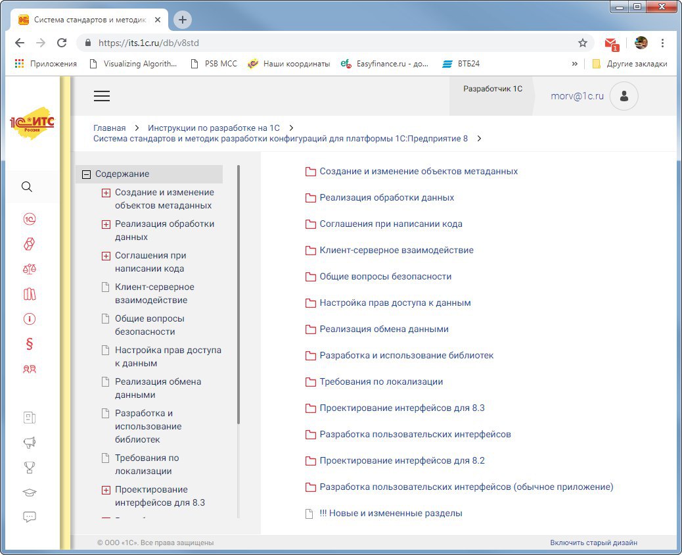Go forward in browser history
This screenshot has width=682, height=555.
pos(41,43)
